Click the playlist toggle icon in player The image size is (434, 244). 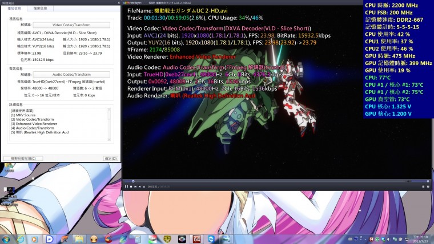(423, 186)
